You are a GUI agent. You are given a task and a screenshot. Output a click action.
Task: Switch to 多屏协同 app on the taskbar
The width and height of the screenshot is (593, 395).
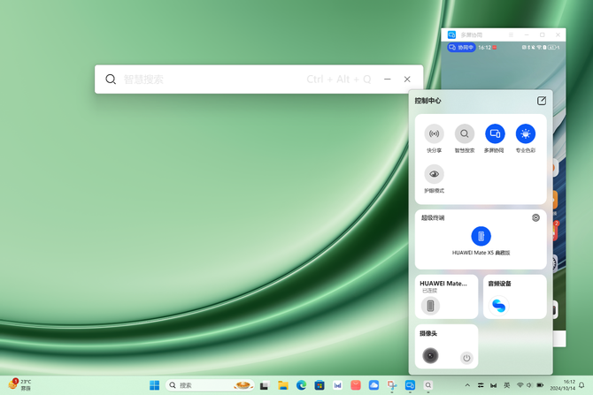(x=410, y=385)
